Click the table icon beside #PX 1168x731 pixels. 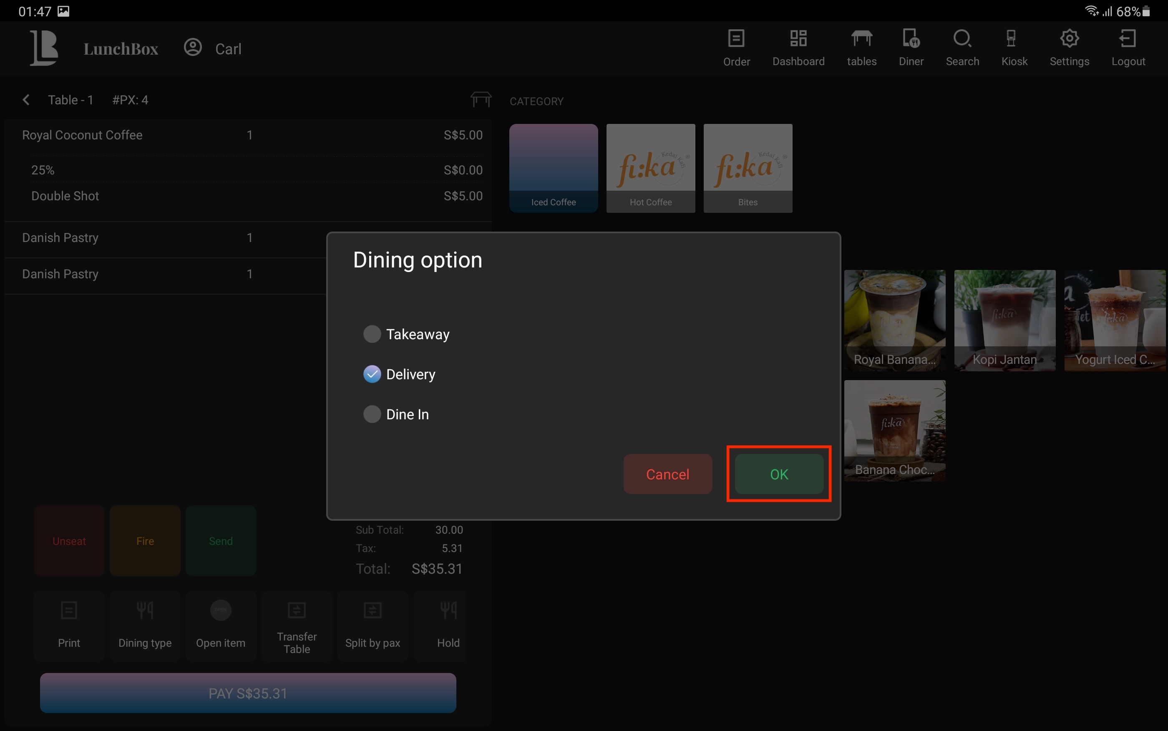point(481,99)
